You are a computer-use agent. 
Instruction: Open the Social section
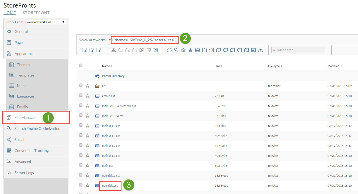pos(36,140)
